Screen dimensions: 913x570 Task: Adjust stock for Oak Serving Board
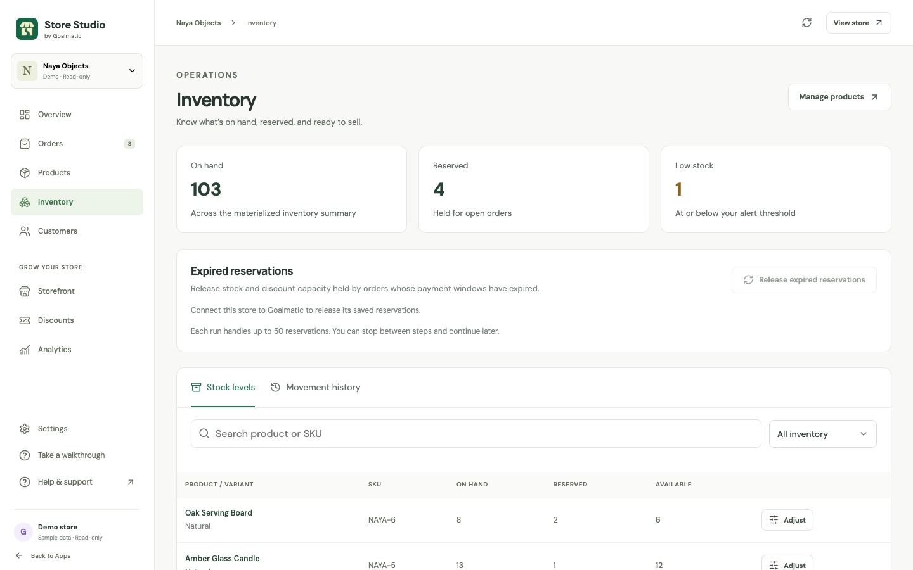click(x=787, y=520)
